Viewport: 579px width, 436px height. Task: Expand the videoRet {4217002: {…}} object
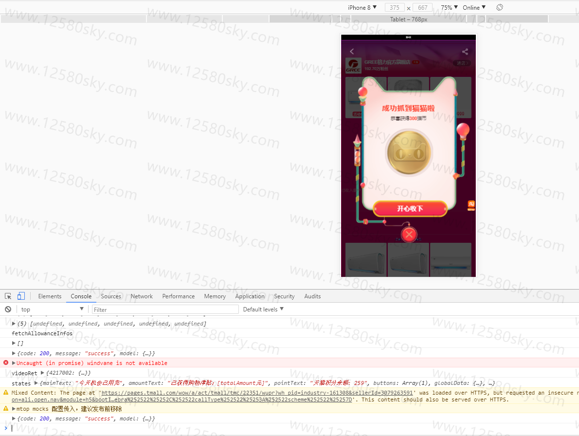(42, 373)
